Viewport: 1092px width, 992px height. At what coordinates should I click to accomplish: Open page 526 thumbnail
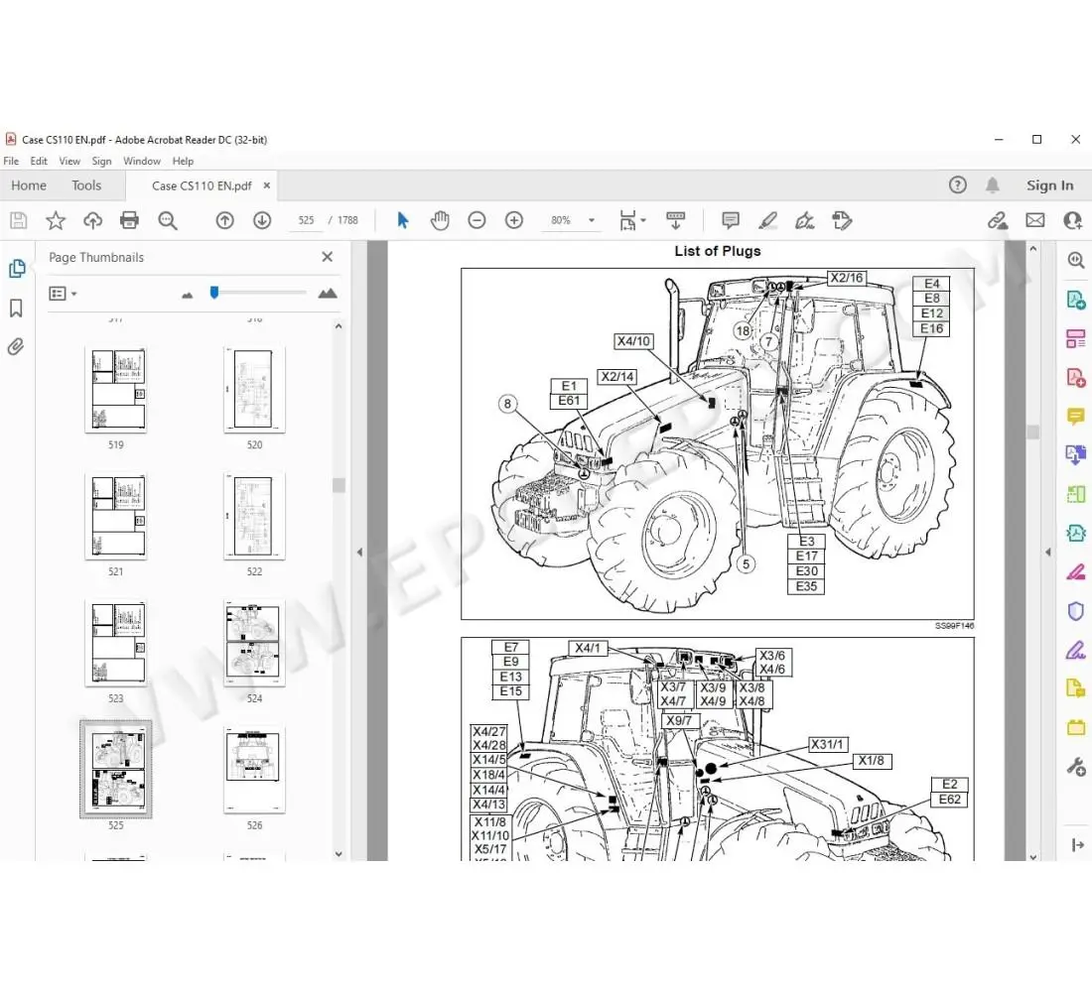[254, 769]
